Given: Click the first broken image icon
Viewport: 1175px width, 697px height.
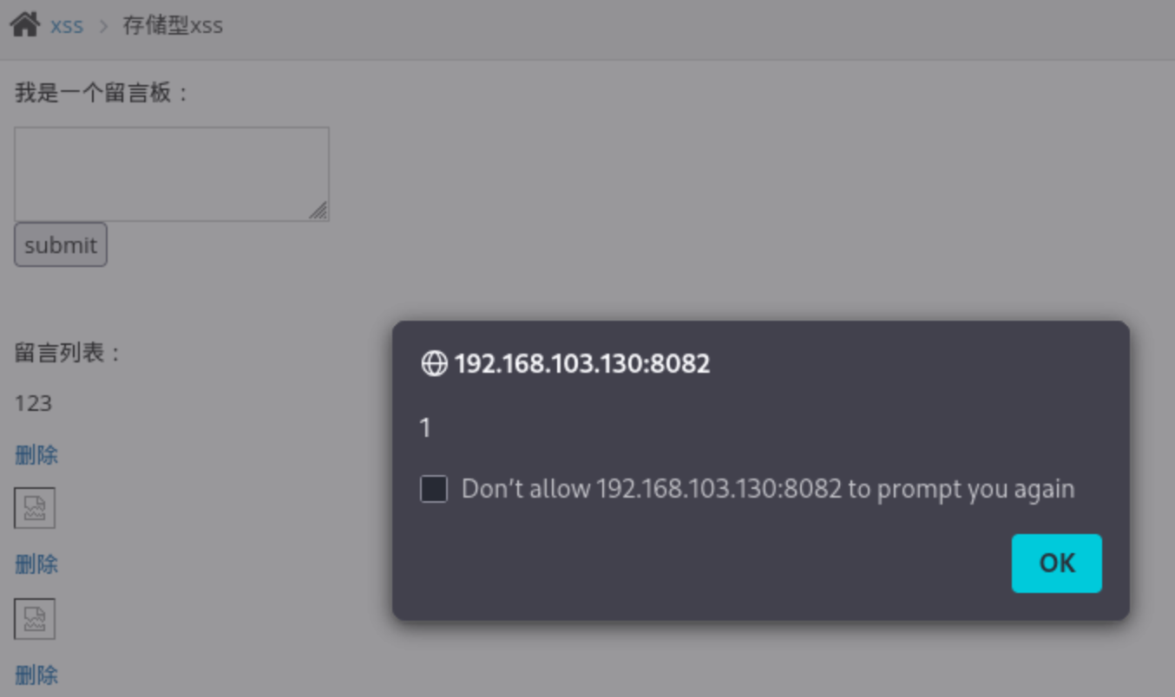Looking at the screenshot, I should (35, 508).
